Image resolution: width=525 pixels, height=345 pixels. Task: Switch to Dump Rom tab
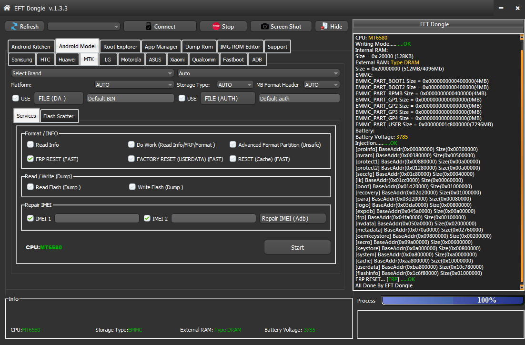point(199,47)
